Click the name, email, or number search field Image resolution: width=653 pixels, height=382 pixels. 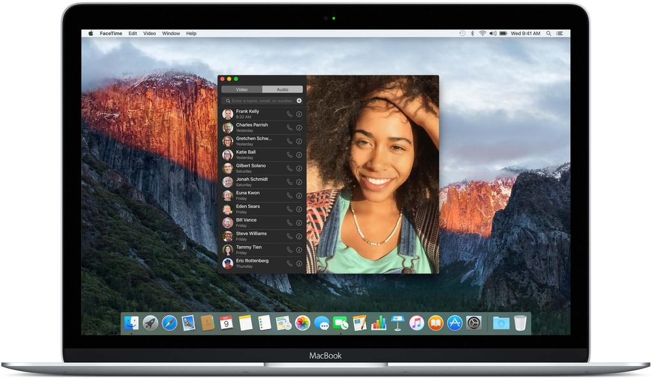262,101
